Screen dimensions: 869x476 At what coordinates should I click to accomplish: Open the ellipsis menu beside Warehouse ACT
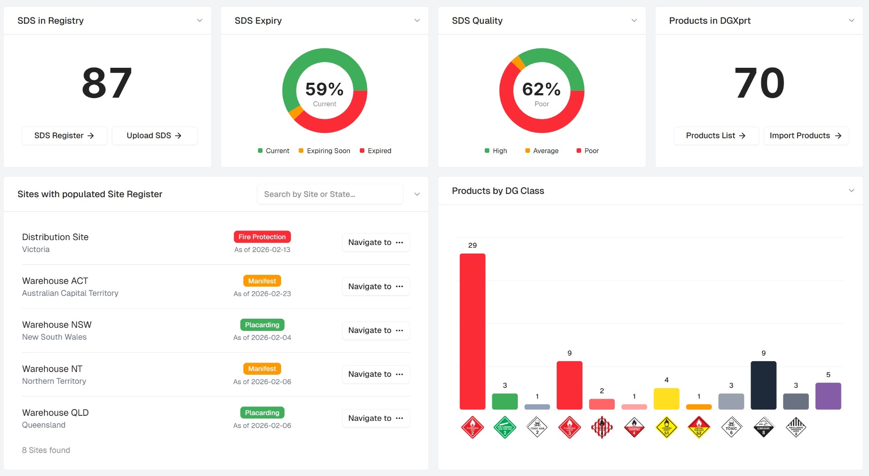(x=400, y=286)
